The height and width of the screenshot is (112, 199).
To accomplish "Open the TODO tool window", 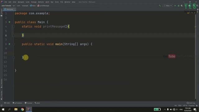I will [7, 103].
